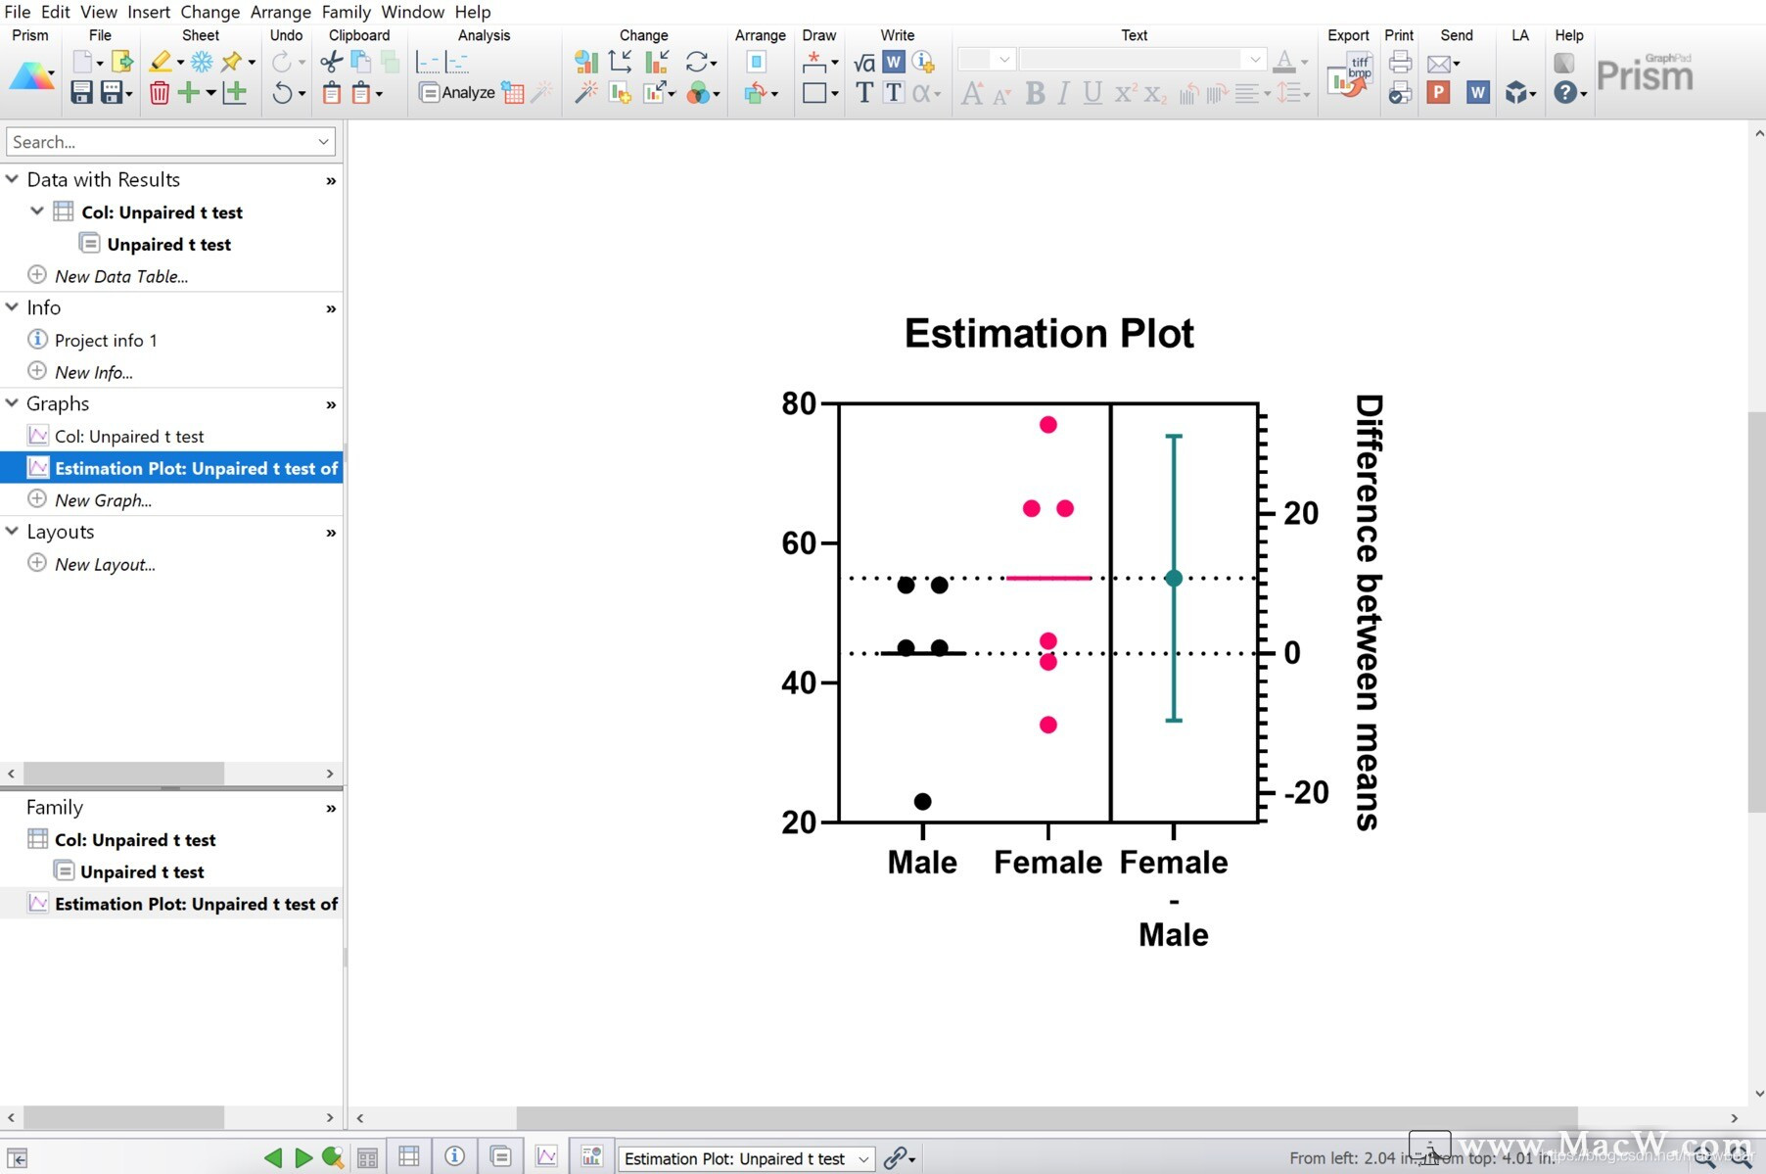1766x1174 pixels.
Task: Click the Save file floppy disk icon
Action: pyautogui.click(x=81, y=93)
